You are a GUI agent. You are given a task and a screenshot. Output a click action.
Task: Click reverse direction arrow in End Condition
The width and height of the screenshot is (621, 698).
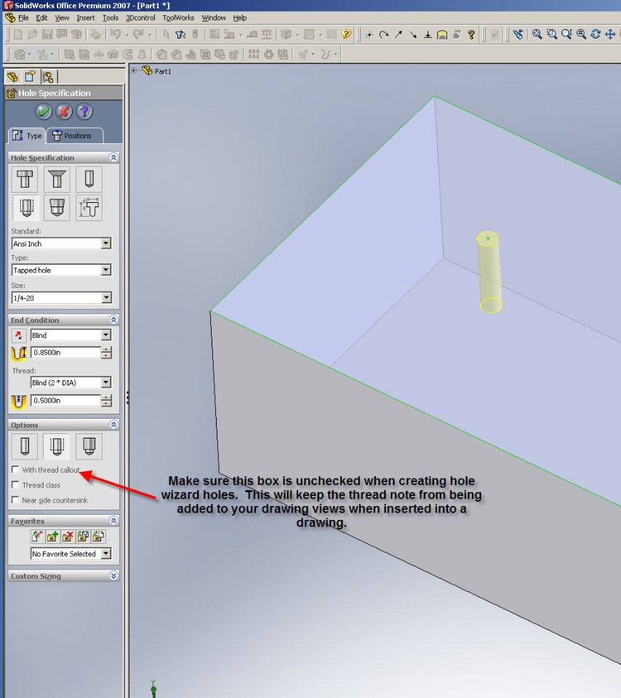click(19, 335)
